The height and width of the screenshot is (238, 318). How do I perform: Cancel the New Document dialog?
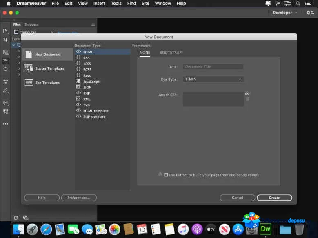[x=237, y=198]
